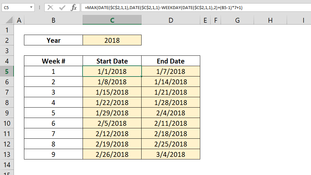Viewport: 311px width, 175px height.
Task: Select the End Date header cell
Action: (x=171, y=61)
